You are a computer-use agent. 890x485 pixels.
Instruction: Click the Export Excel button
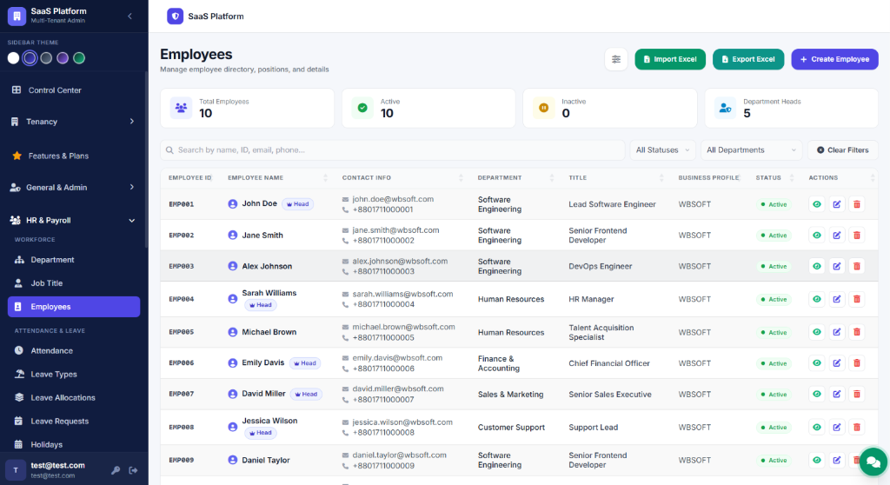[748, 59]
